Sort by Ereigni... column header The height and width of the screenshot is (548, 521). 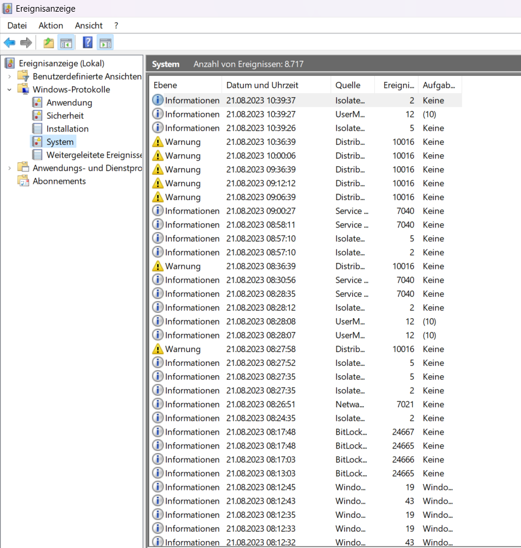coord(396,85)
